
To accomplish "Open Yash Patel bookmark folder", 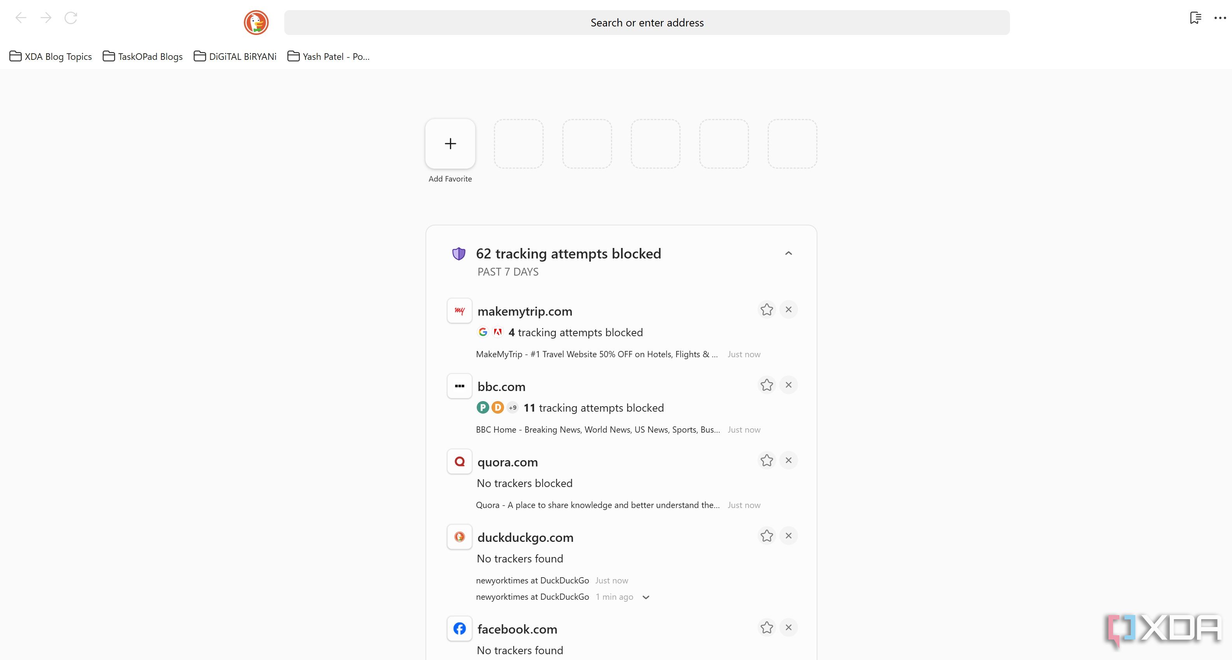I will tap(329, 56).
